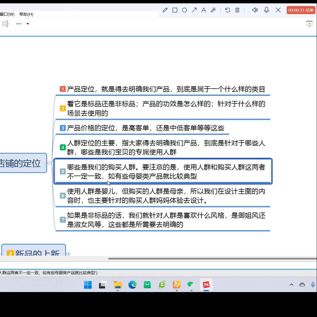Open the 窗口(W) menu
317x317 pixels.
click(x=7, y=14)
